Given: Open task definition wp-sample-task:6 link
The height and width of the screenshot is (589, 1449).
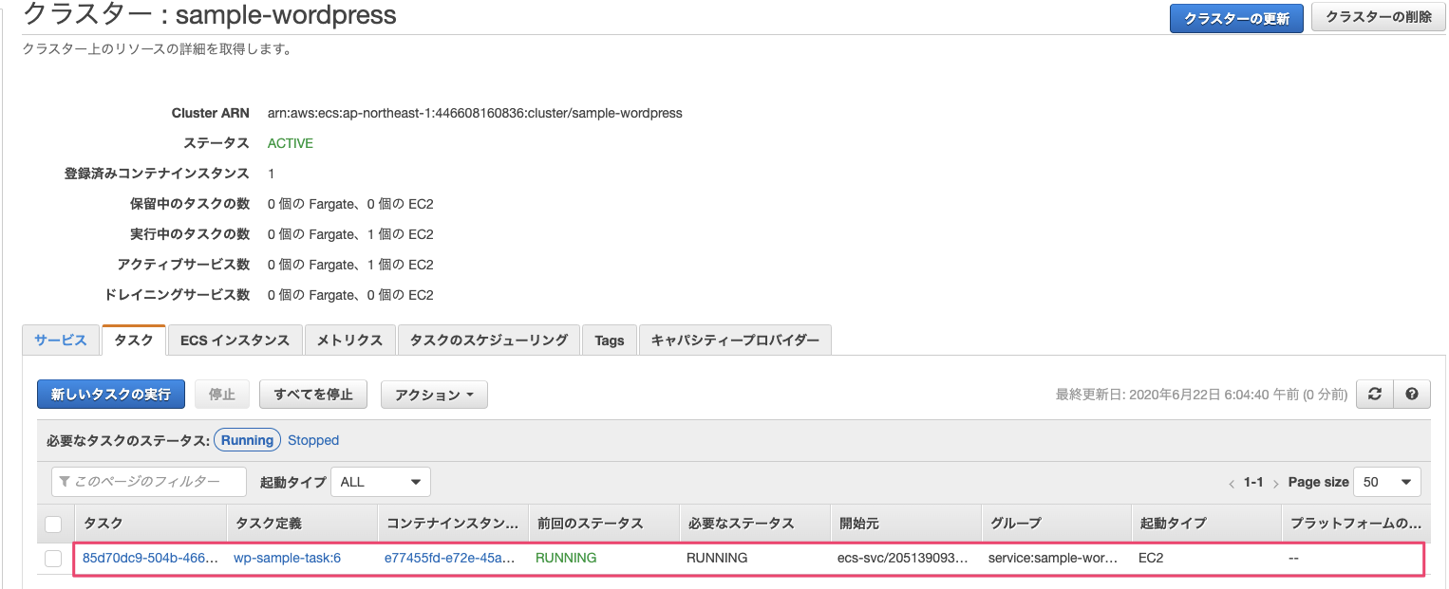Looking at the screenshot, I should 287,558.
